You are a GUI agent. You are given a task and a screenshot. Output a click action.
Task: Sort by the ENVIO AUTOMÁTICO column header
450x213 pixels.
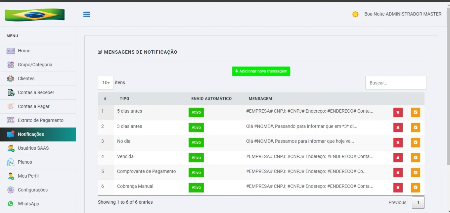click(x=211, y=99)
